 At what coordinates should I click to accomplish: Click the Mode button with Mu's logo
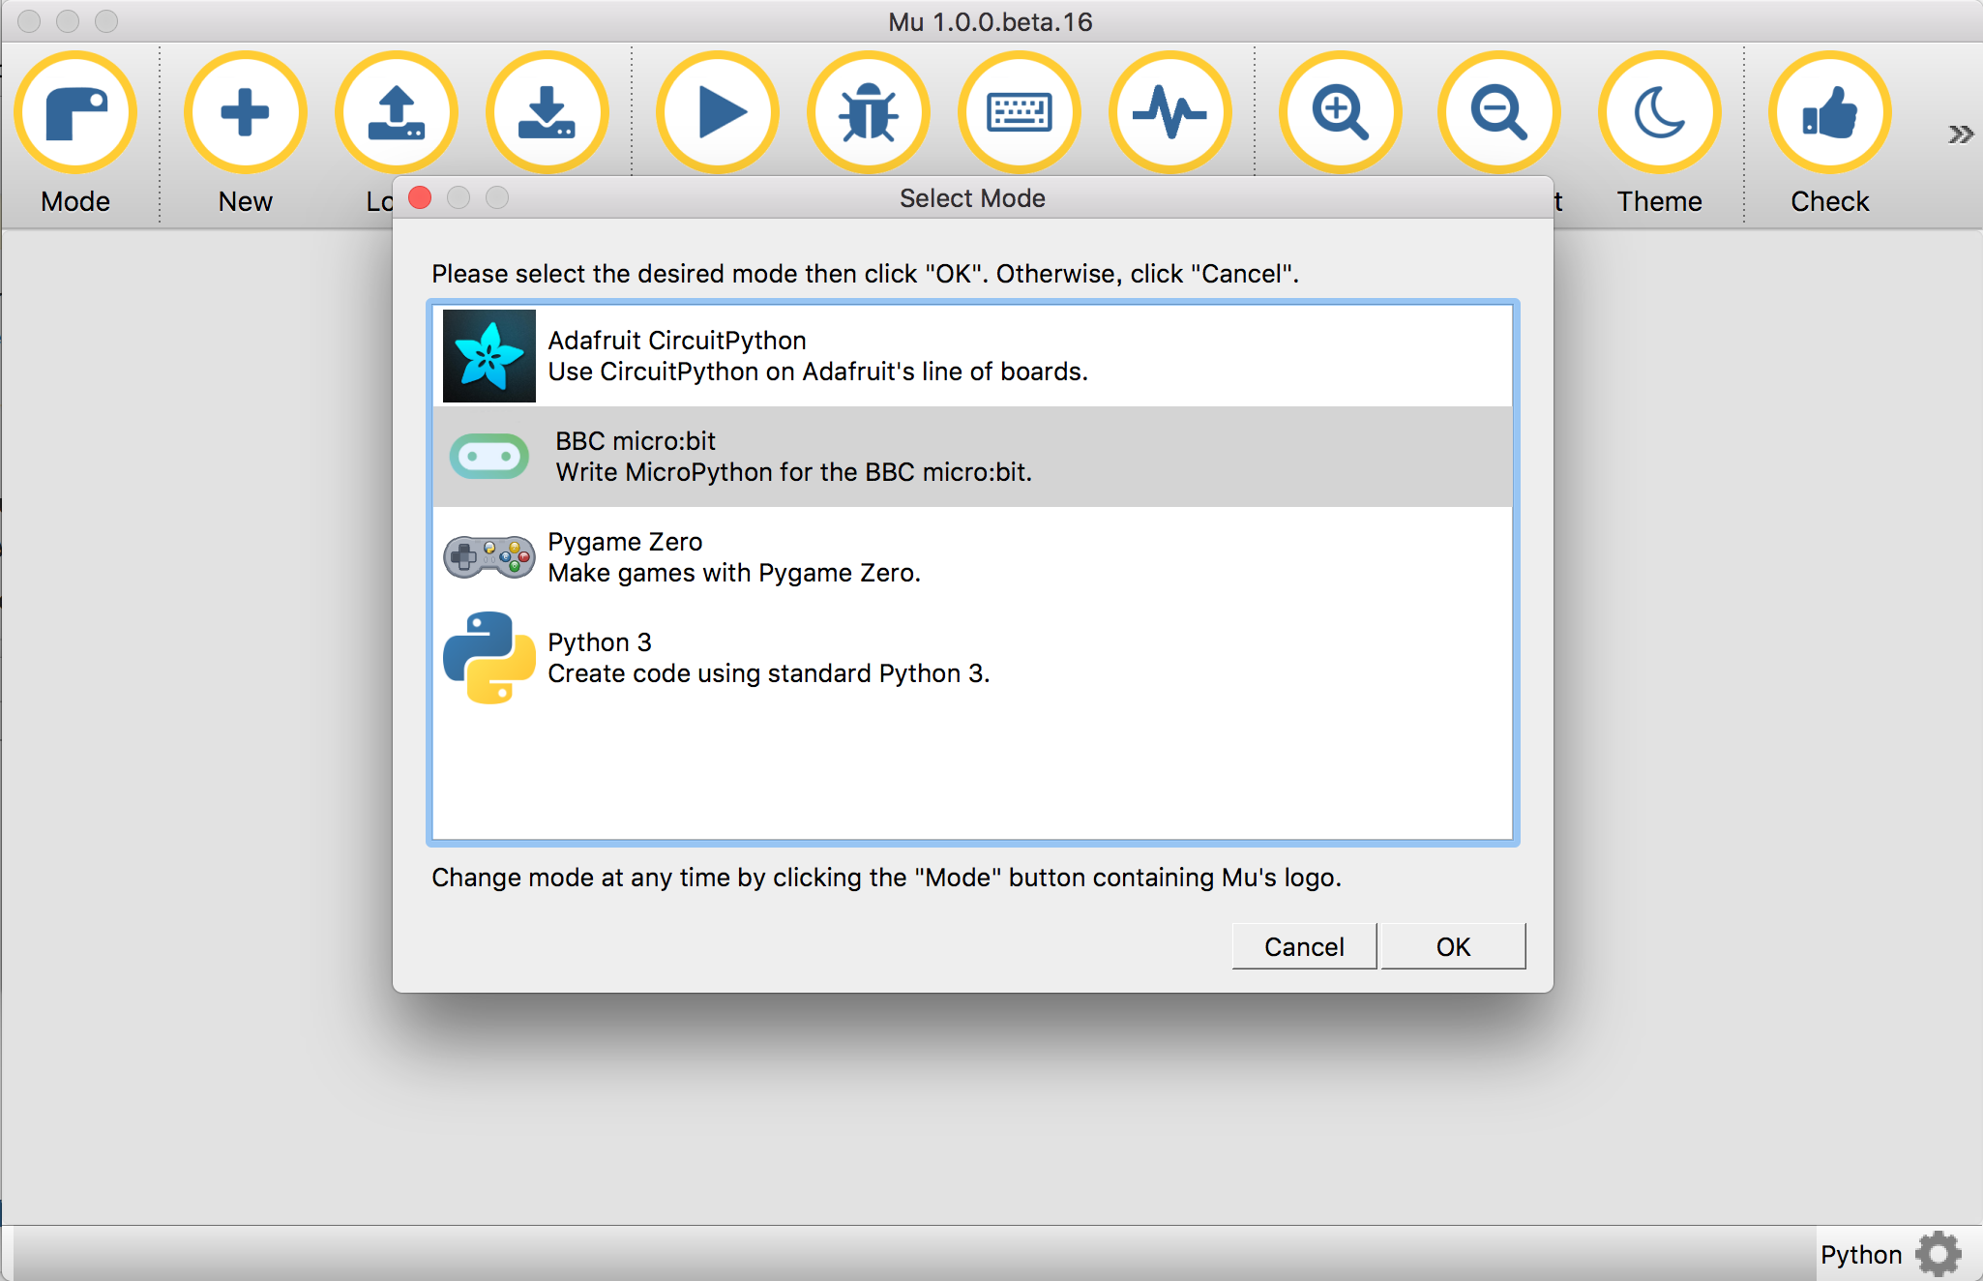click(x=75, y=113)
